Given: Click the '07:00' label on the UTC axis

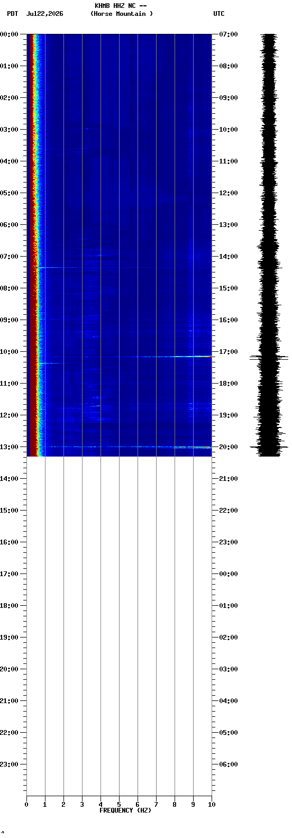Looking at the screenshot, I should tap(229, 34).
